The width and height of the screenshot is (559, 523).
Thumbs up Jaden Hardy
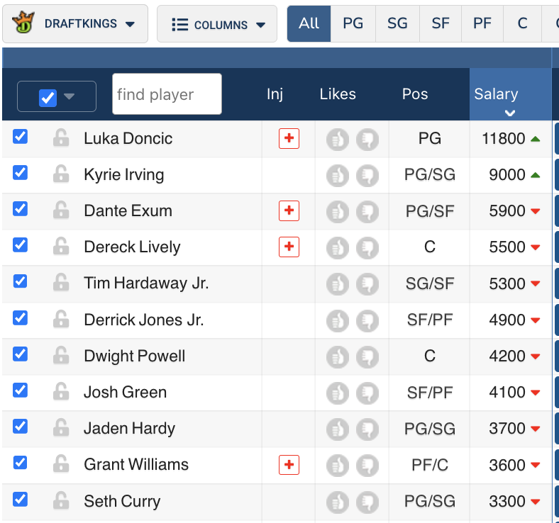tap(337, 429)
